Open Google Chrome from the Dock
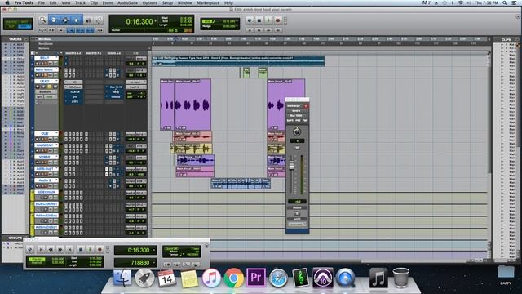 233,278
